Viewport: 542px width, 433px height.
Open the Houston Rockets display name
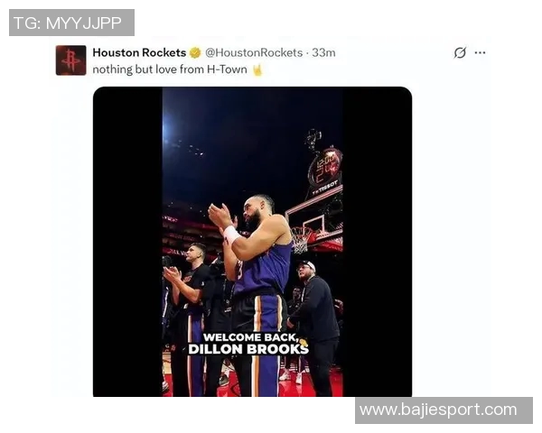click(x=139, y=52)
